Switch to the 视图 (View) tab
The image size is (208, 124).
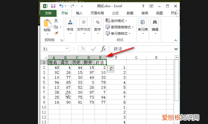(159, 13)
